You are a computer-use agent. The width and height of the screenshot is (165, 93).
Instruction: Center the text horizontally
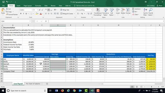pyautogui.click(x=48, y=14)
